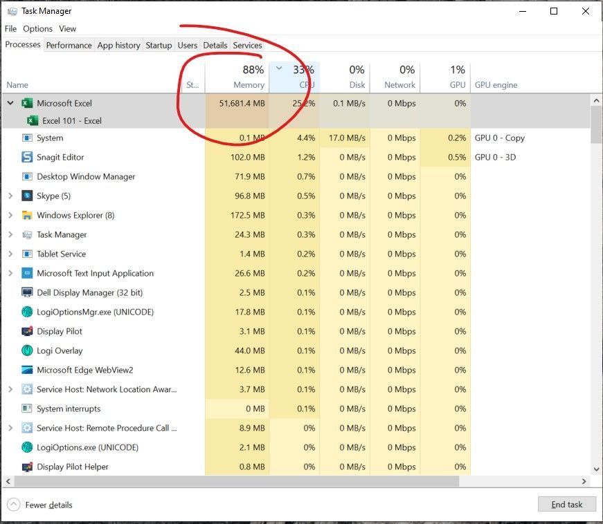The height and width of the screenshot is (524, 603).
Task: Expand the Skype process group
Action: point(10,196)
